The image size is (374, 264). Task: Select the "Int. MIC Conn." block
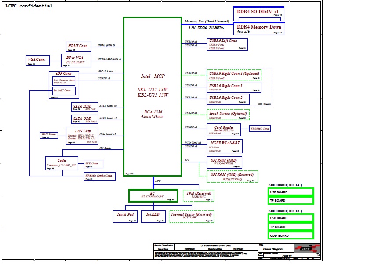point(64,91)
